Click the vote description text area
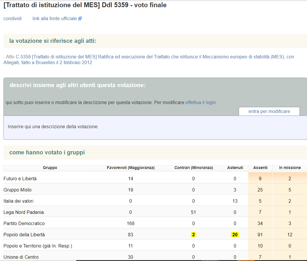The height and width of the screenshot is (261, 307). click(155, 128)
